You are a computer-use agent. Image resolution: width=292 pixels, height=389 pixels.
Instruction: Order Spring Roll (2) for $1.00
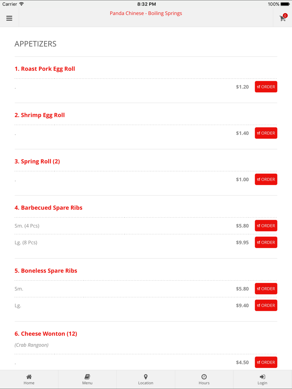pyautogui.click(x=266, y=179)
